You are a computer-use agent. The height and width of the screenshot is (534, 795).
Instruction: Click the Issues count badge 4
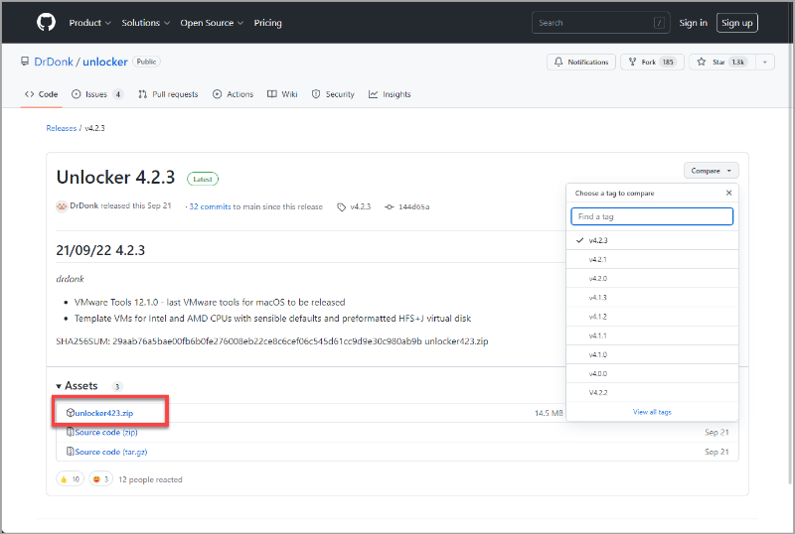(117, 94)
